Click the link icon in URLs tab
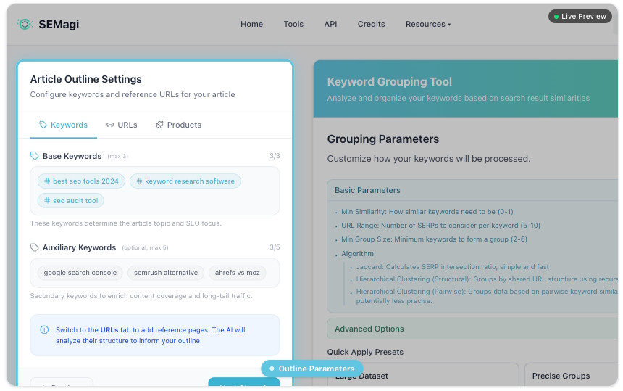Viewport: 623px width, 391px height. pyautogui.click(x=110, y=125)
